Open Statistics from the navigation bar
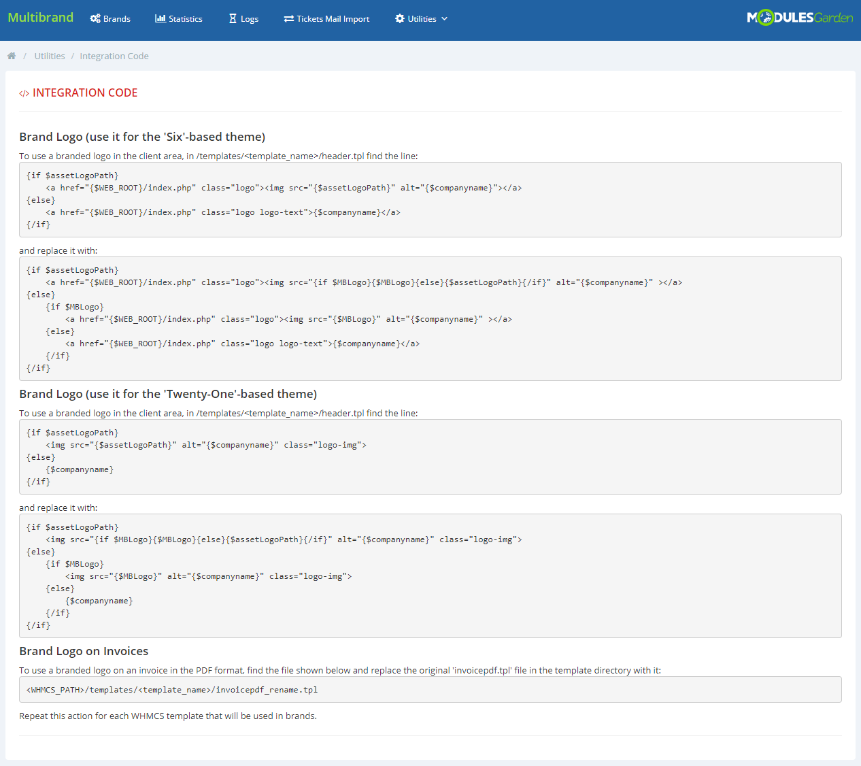Screen dimensions: 861x766 click(184, 18)
